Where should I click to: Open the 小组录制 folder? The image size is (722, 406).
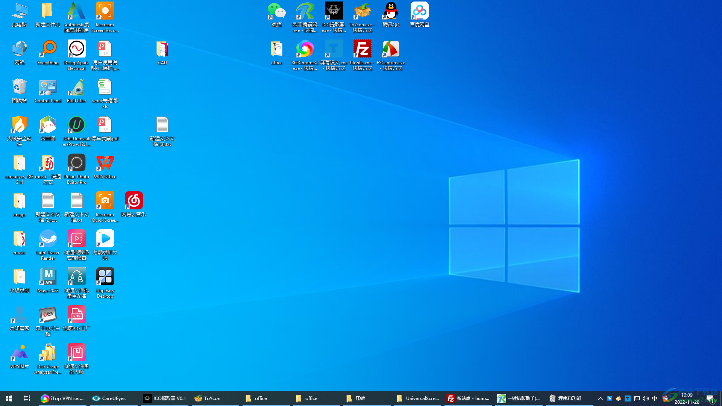(19, 281)
